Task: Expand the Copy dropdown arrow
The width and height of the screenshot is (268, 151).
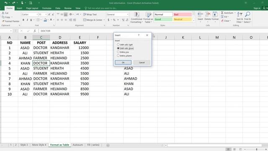Action: tap(12, 17)
